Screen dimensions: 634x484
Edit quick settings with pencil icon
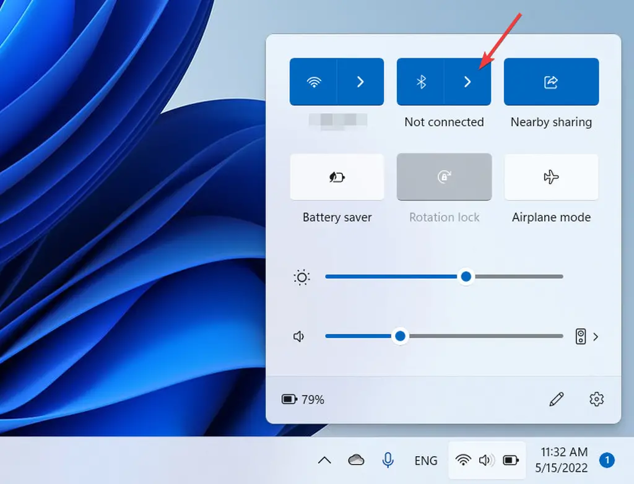[x=557, y=400]
